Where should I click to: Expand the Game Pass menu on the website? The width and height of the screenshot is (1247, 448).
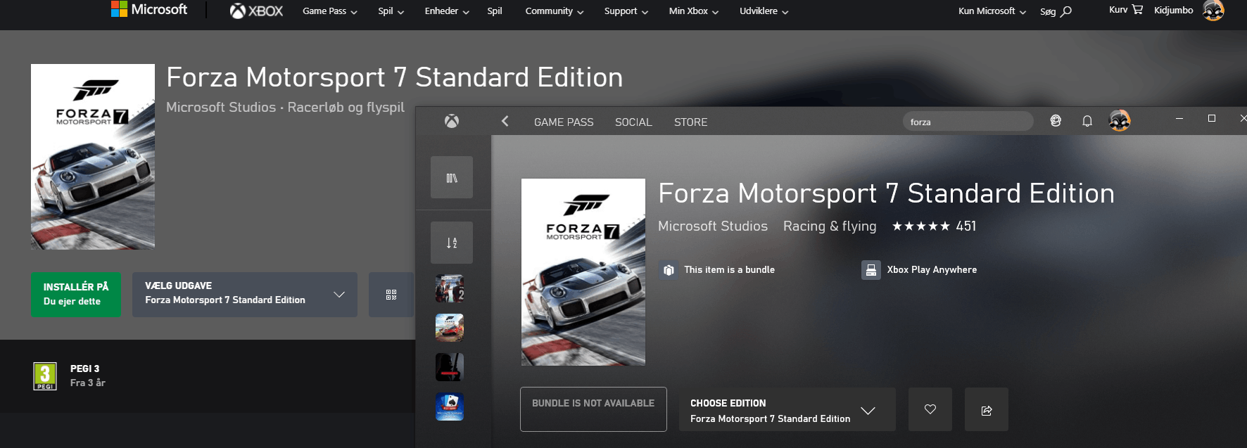click(x=330, y=11)
